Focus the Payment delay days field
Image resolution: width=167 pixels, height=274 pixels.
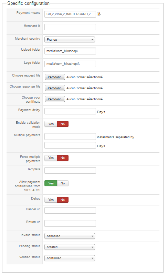pyautogui.click(x=70, y=111)
